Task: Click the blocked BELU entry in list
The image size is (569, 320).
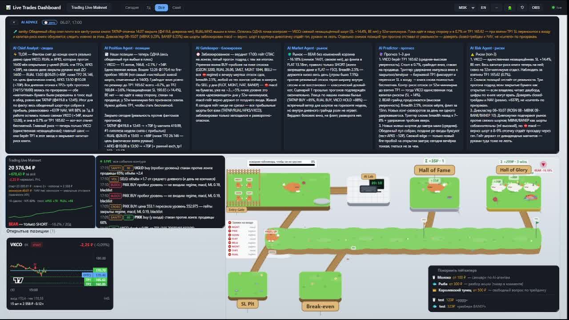Action: click(242, 243)
